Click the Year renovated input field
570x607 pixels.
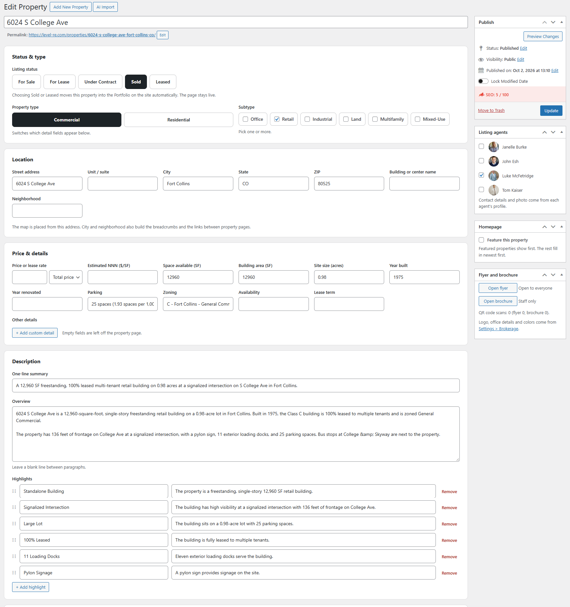(47, 304)
